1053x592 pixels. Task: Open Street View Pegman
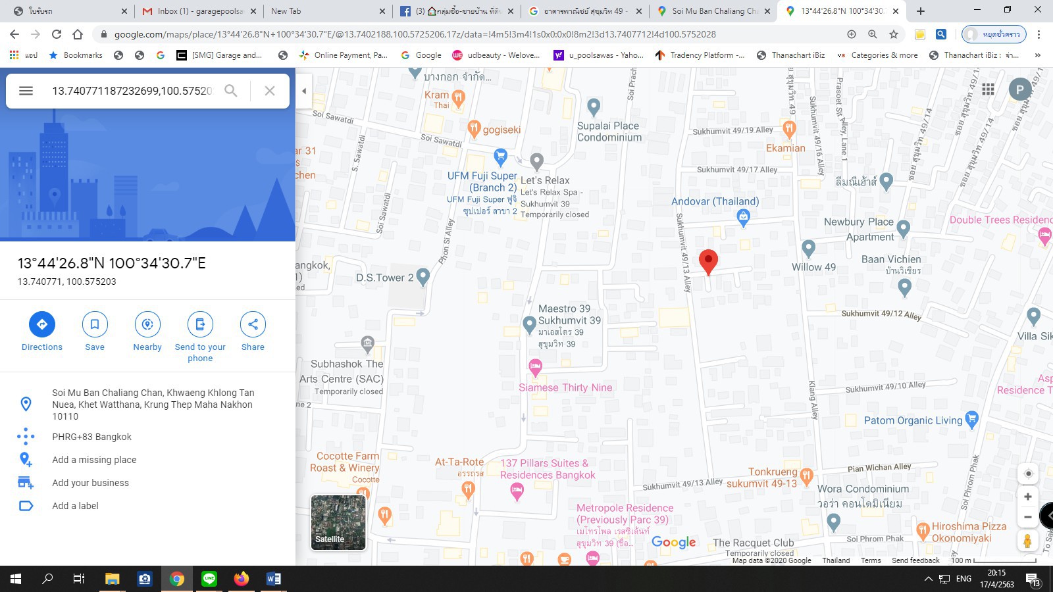pyautogui.click(x=1027, y=541)
